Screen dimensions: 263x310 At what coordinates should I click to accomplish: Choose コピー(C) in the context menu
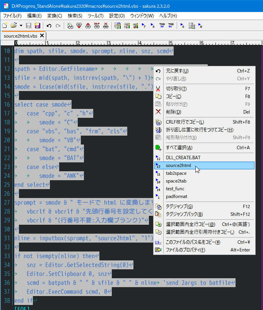click(x=204, y=96)
